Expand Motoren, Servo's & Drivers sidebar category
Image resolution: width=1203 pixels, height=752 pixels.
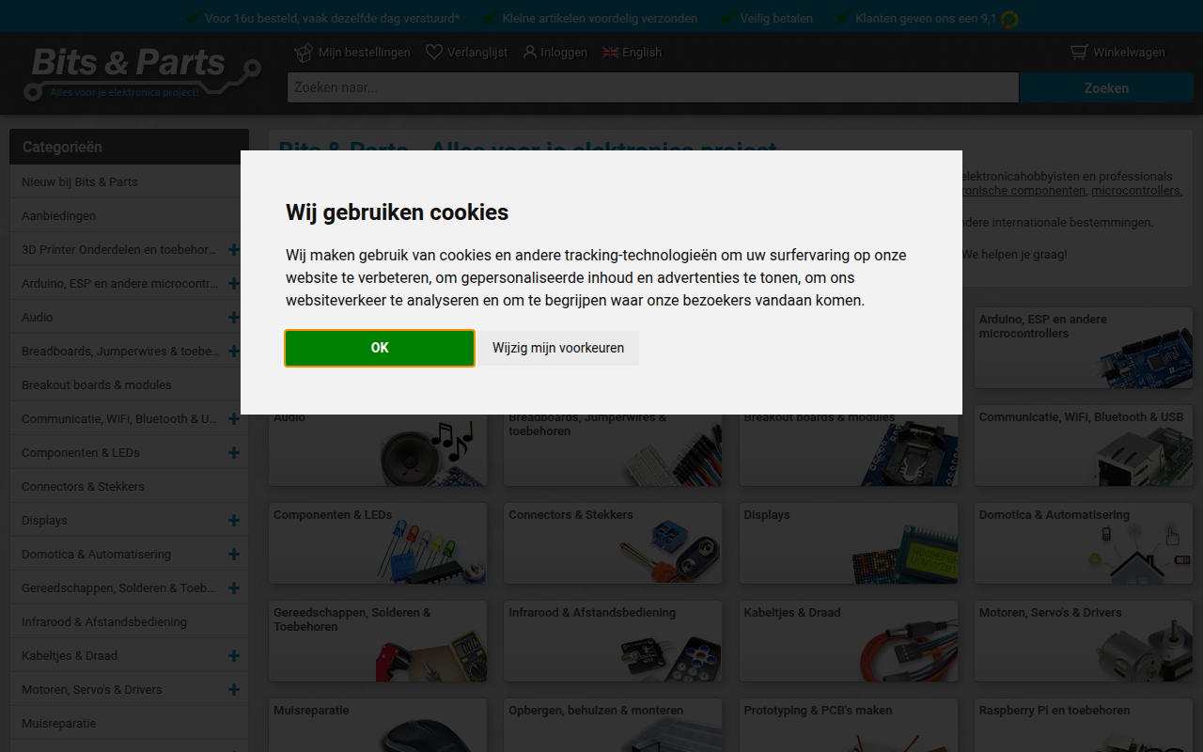[x=234, y=690]
